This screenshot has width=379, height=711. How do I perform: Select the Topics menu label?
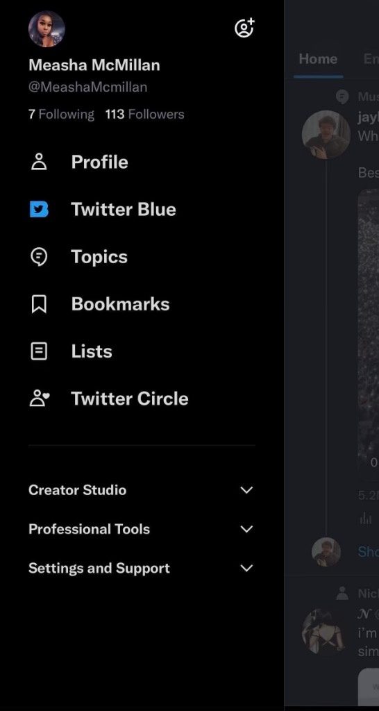(99, 257)
